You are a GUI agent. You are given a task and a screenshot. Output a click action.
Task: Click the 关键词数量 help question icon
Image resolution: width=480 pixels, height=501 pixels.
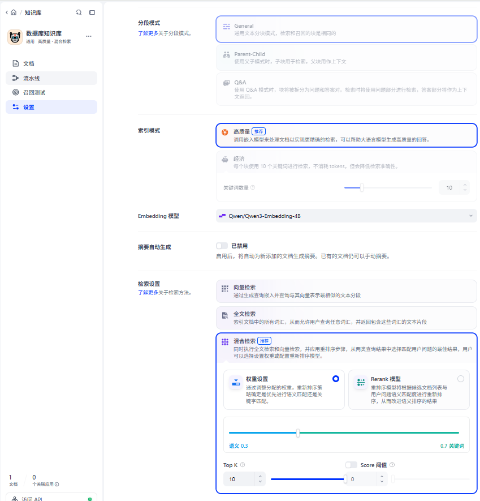(253, 187)
